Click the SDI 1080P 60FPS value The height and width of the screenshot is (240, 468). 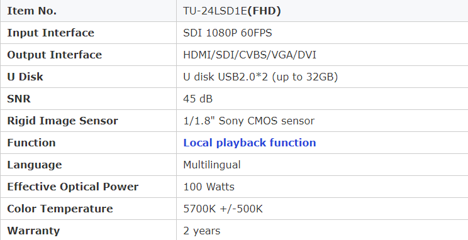click(x=228, y=33)
